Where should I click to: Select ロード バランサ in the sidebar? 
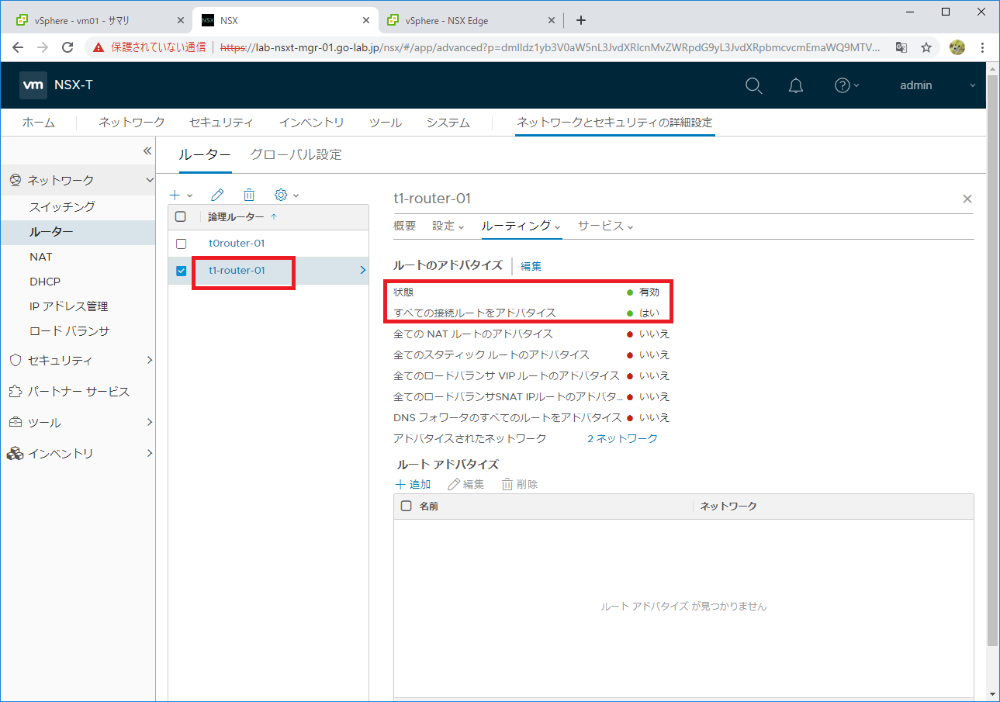coord(69,331)
